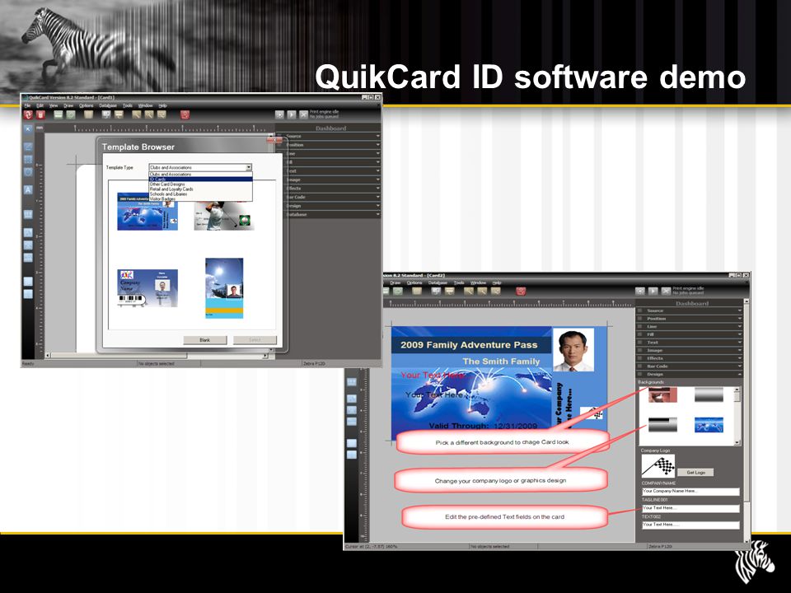The height and width of the screenshot is (593, 791).
Task: Open the File menu in Card1 window
Action: (x=27, y=105)
